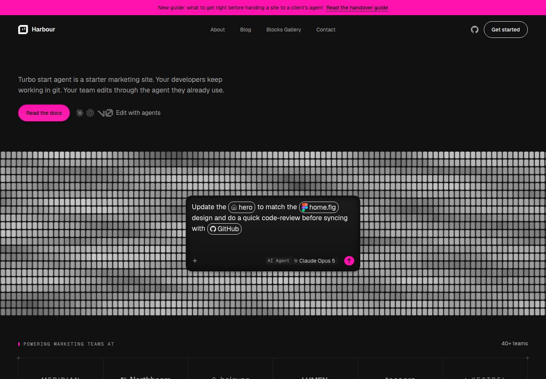This screenshot has height=379, width=546.
Task: Click the plus icon in the prompt box
Action: [x=195, y=261]
